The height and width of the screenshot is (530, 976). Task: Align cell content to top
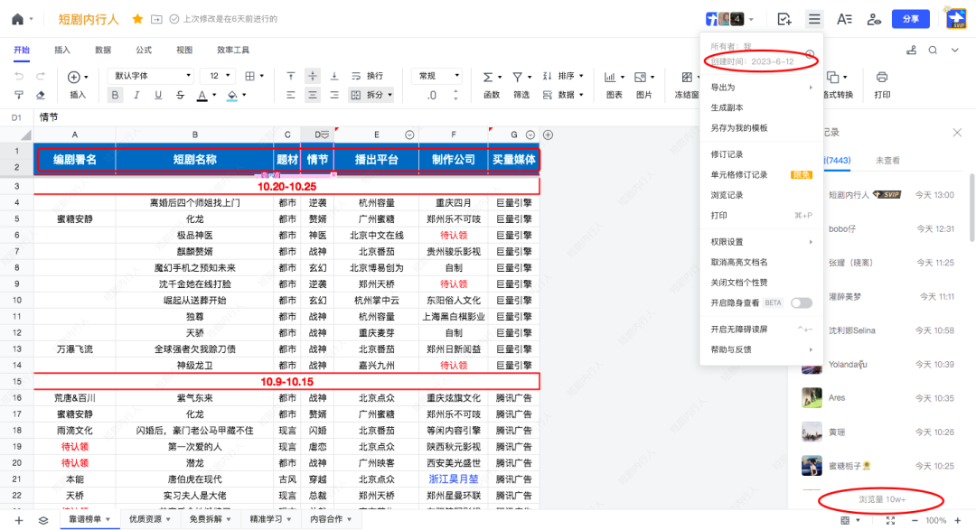291,76
